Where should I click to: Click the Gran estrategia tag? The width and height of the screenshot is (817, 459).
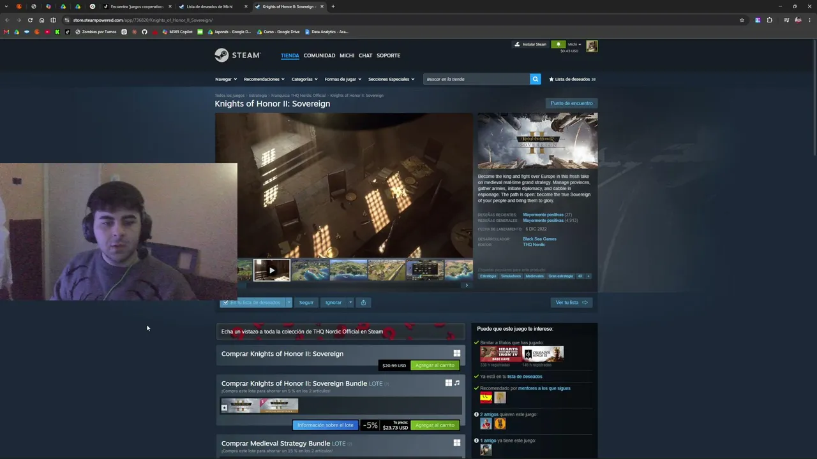[560, 276]
